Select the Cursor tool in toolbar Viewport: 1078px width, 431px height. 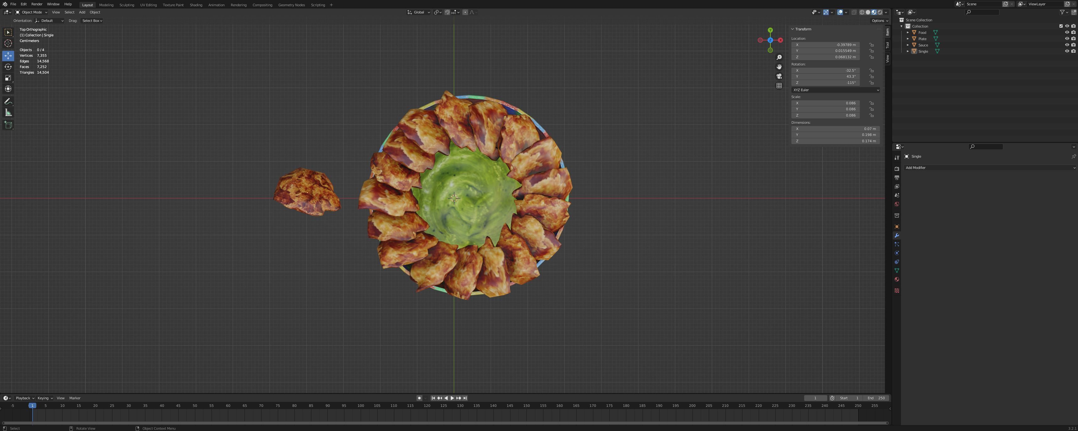point(8,44)
